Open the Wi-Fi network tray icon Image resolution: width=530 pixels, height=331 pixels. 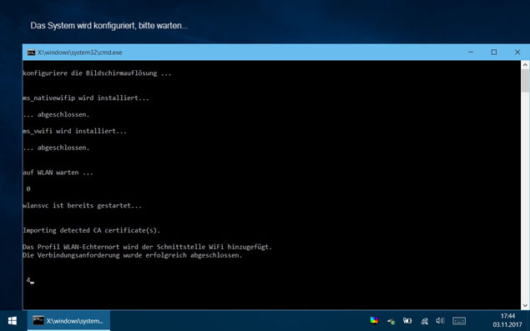pos(424,320)
